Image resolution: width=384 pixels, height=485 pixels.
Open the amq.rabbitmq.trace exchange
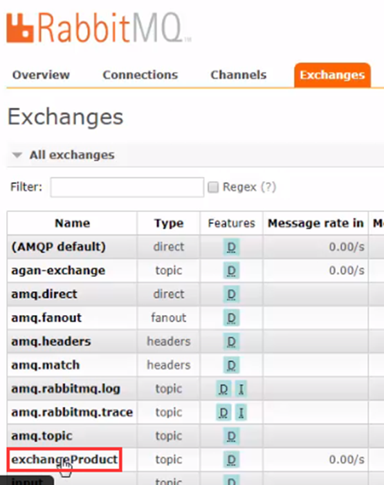point(72,412)
